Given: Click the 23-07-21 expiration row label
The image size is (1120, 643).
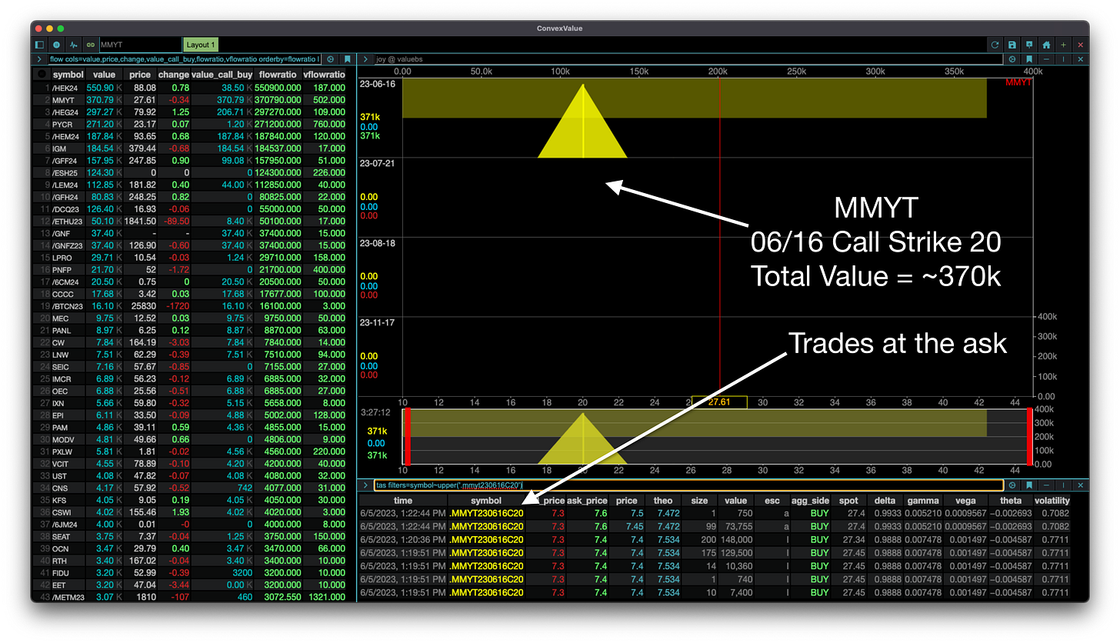Looking at the screenshot, I should [x=377, y=163].
